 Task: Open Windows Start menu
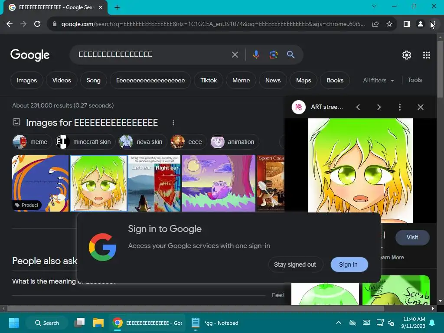click(14, 323)
